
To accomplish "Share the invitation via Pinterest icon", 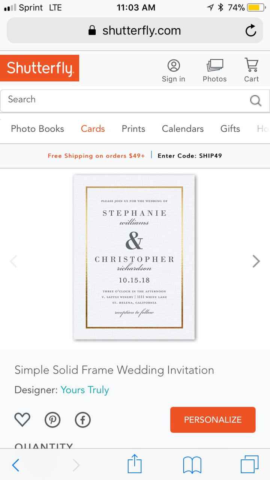I will [x=52, y=420].
